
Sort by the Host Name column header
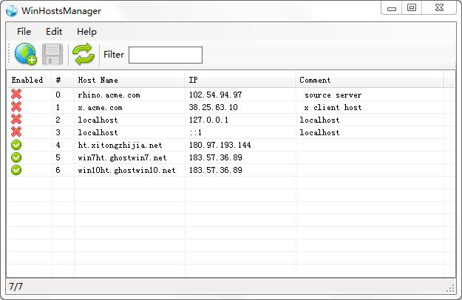click(98, 80)
